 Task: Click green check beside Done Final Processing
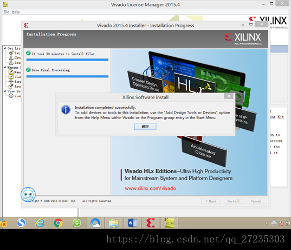(28, 70)
